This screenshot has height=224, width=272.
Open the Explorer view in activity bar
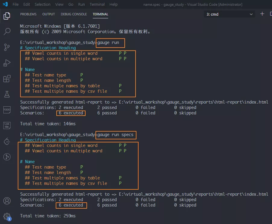point(7,16)
